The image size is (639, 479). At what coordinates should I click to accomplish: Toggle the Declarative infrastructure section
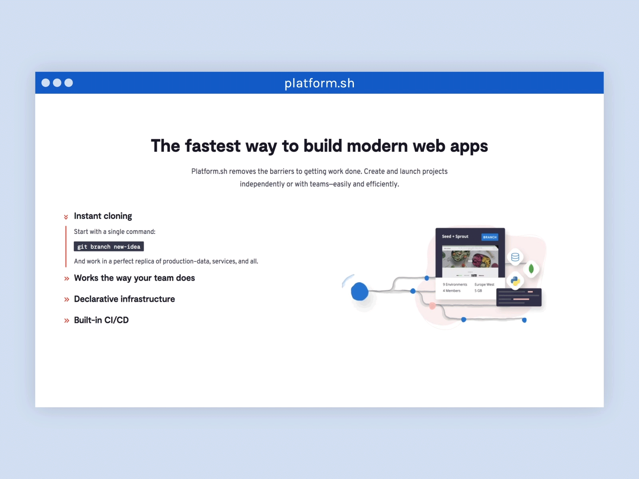[x=124, y=299]
